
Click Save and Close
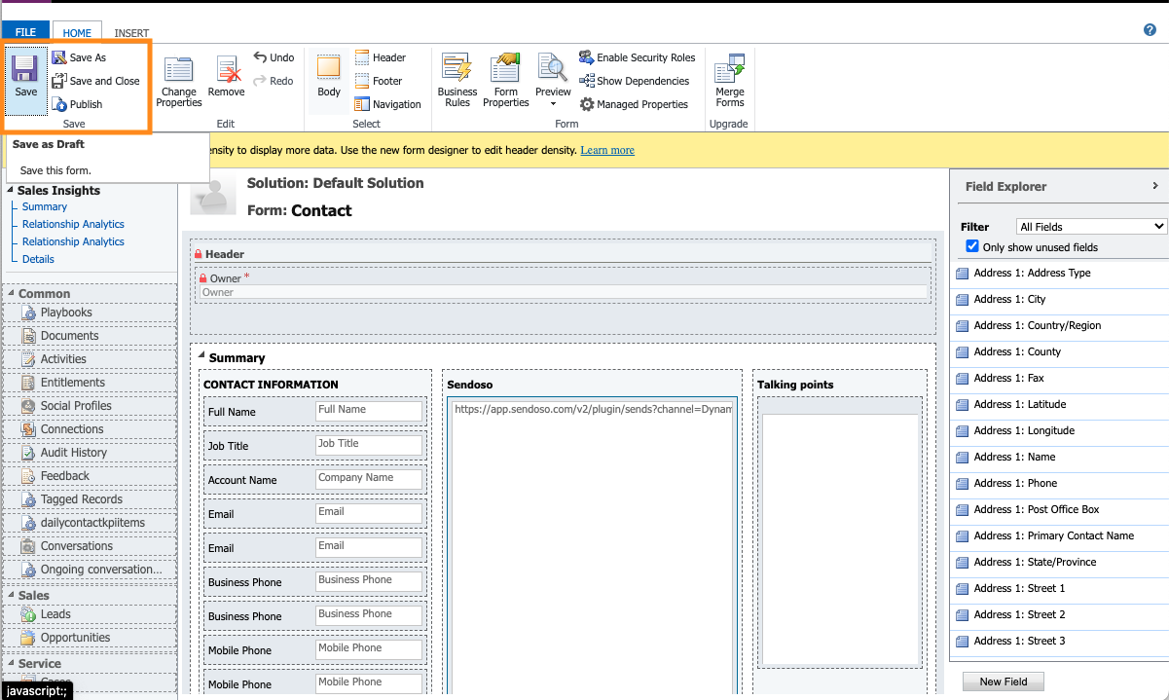[95, 81]
